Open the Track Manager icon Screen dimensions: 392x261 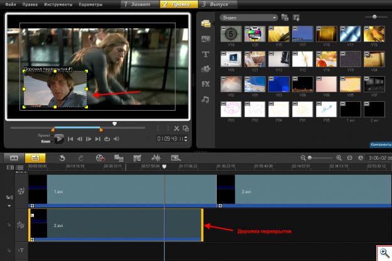[x=19, y=167]
